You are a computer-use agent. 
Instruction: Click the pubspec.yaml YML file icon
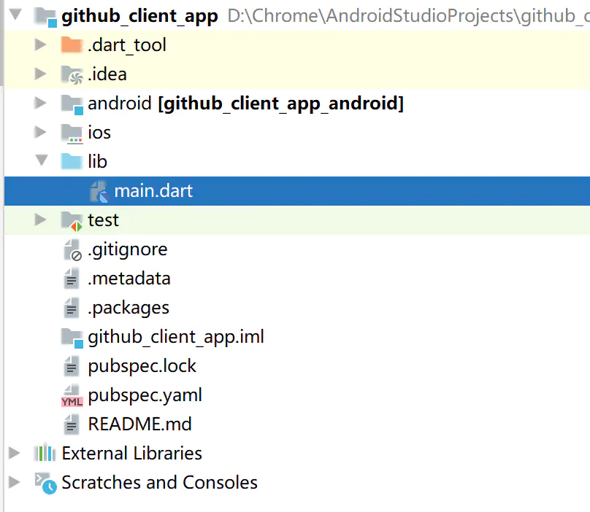(72, 395)
